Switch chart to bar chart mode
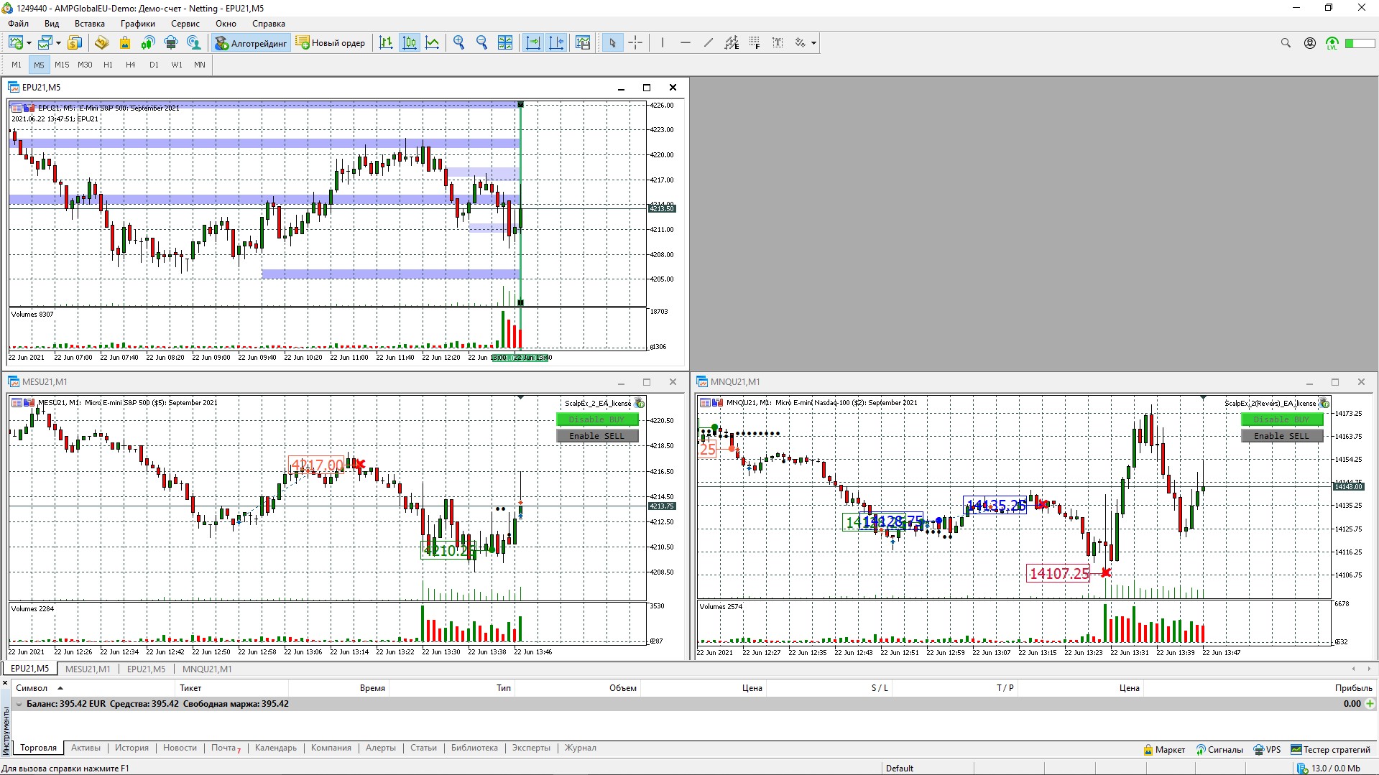Viewport: 1379px width, 775px height. click(386, 43)
